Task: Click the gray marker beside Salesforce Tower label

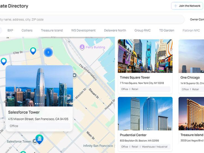Action: pos(34,141)
